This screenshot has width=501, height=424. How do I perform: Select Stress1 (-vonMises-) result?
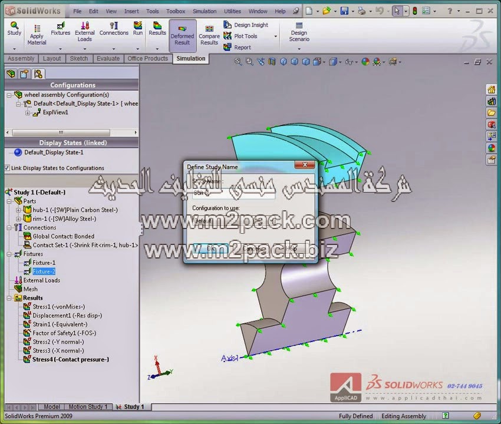coord(59,307)
